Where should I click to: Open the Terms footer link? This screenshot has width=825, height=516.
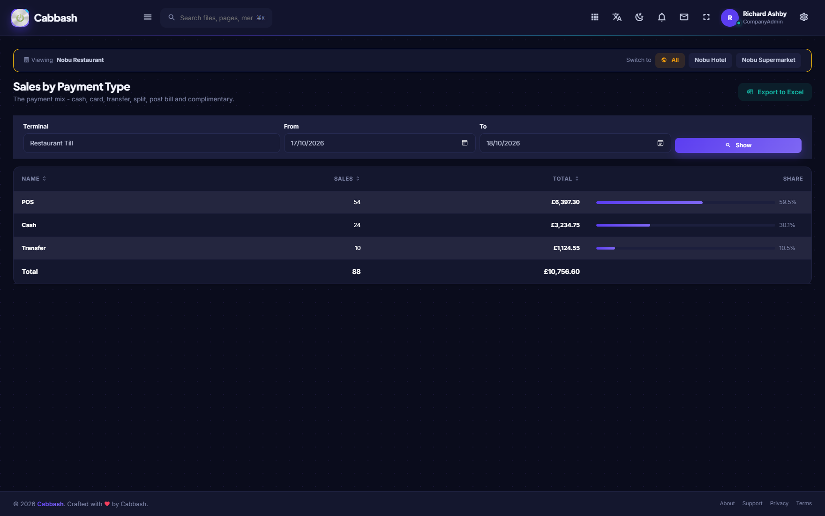click(804, 503)
